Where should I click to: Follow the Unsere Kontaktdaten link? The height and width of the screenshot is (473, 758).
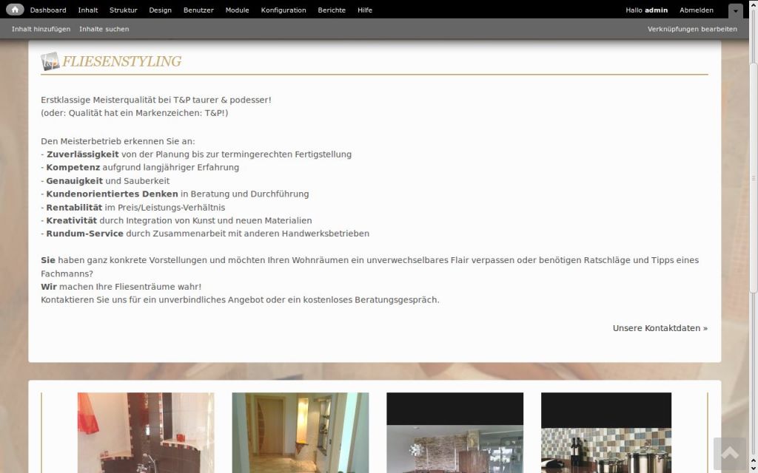(660, 328)
